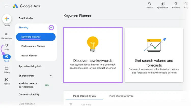Click the Google Ads logo

click(26, 6)
